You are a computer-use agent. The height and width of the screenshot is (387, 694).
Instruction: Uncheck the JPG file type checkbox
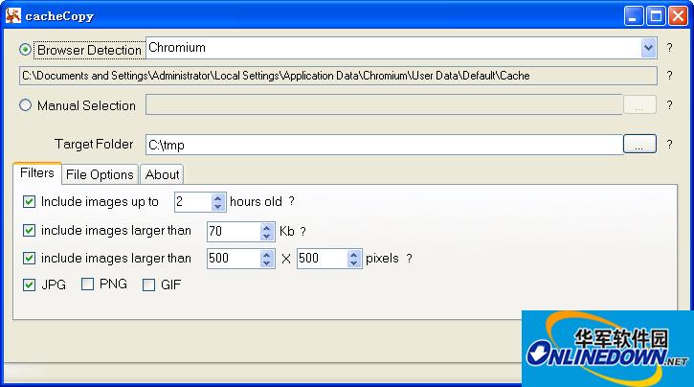[x=30, y=285]
